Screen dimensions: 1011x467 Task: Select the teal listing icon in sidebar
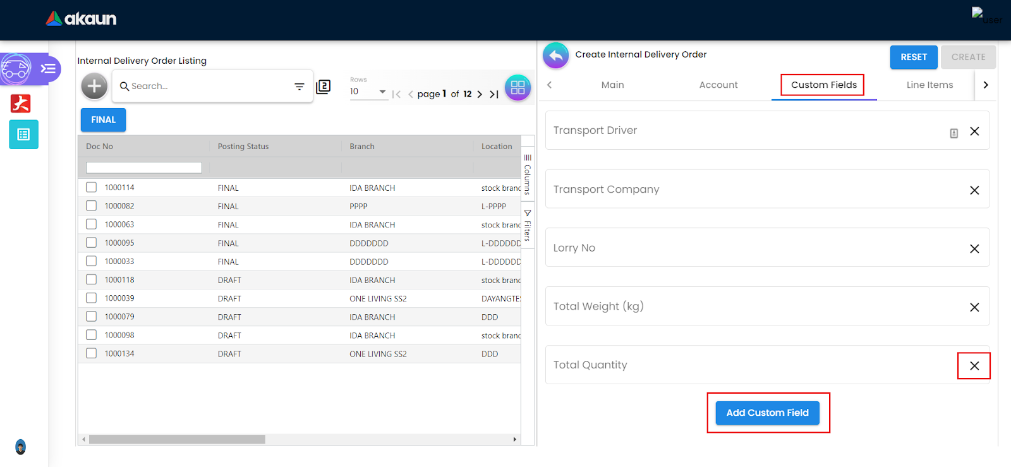23,135
